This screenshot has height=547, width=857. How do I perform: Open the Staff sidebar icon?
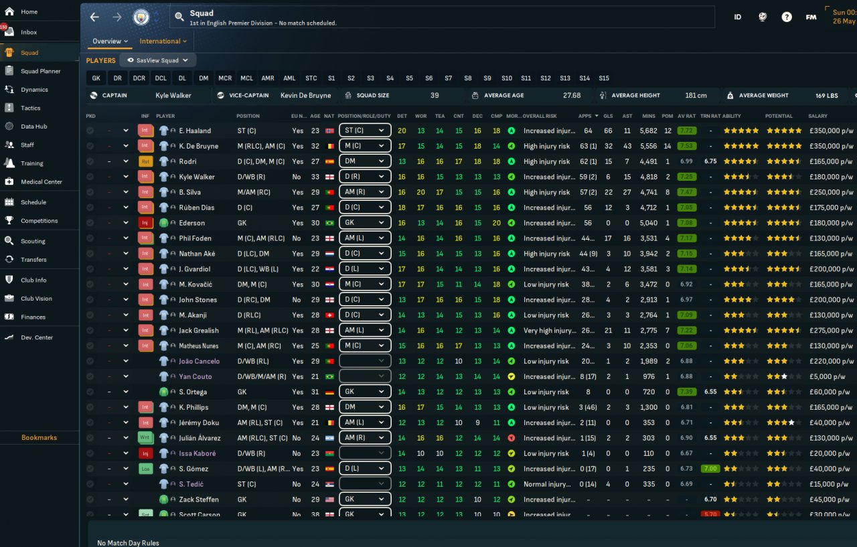(9, 145)
